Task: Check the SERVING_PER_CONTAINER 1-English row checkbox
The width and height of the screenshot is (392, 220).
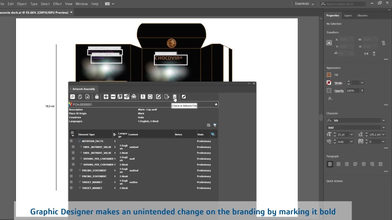Action: click(73, 158)
